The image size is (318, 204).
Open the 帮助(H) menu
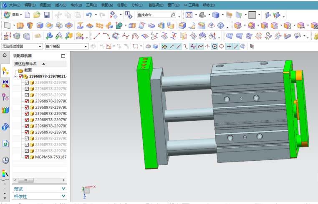coord(209,5)
